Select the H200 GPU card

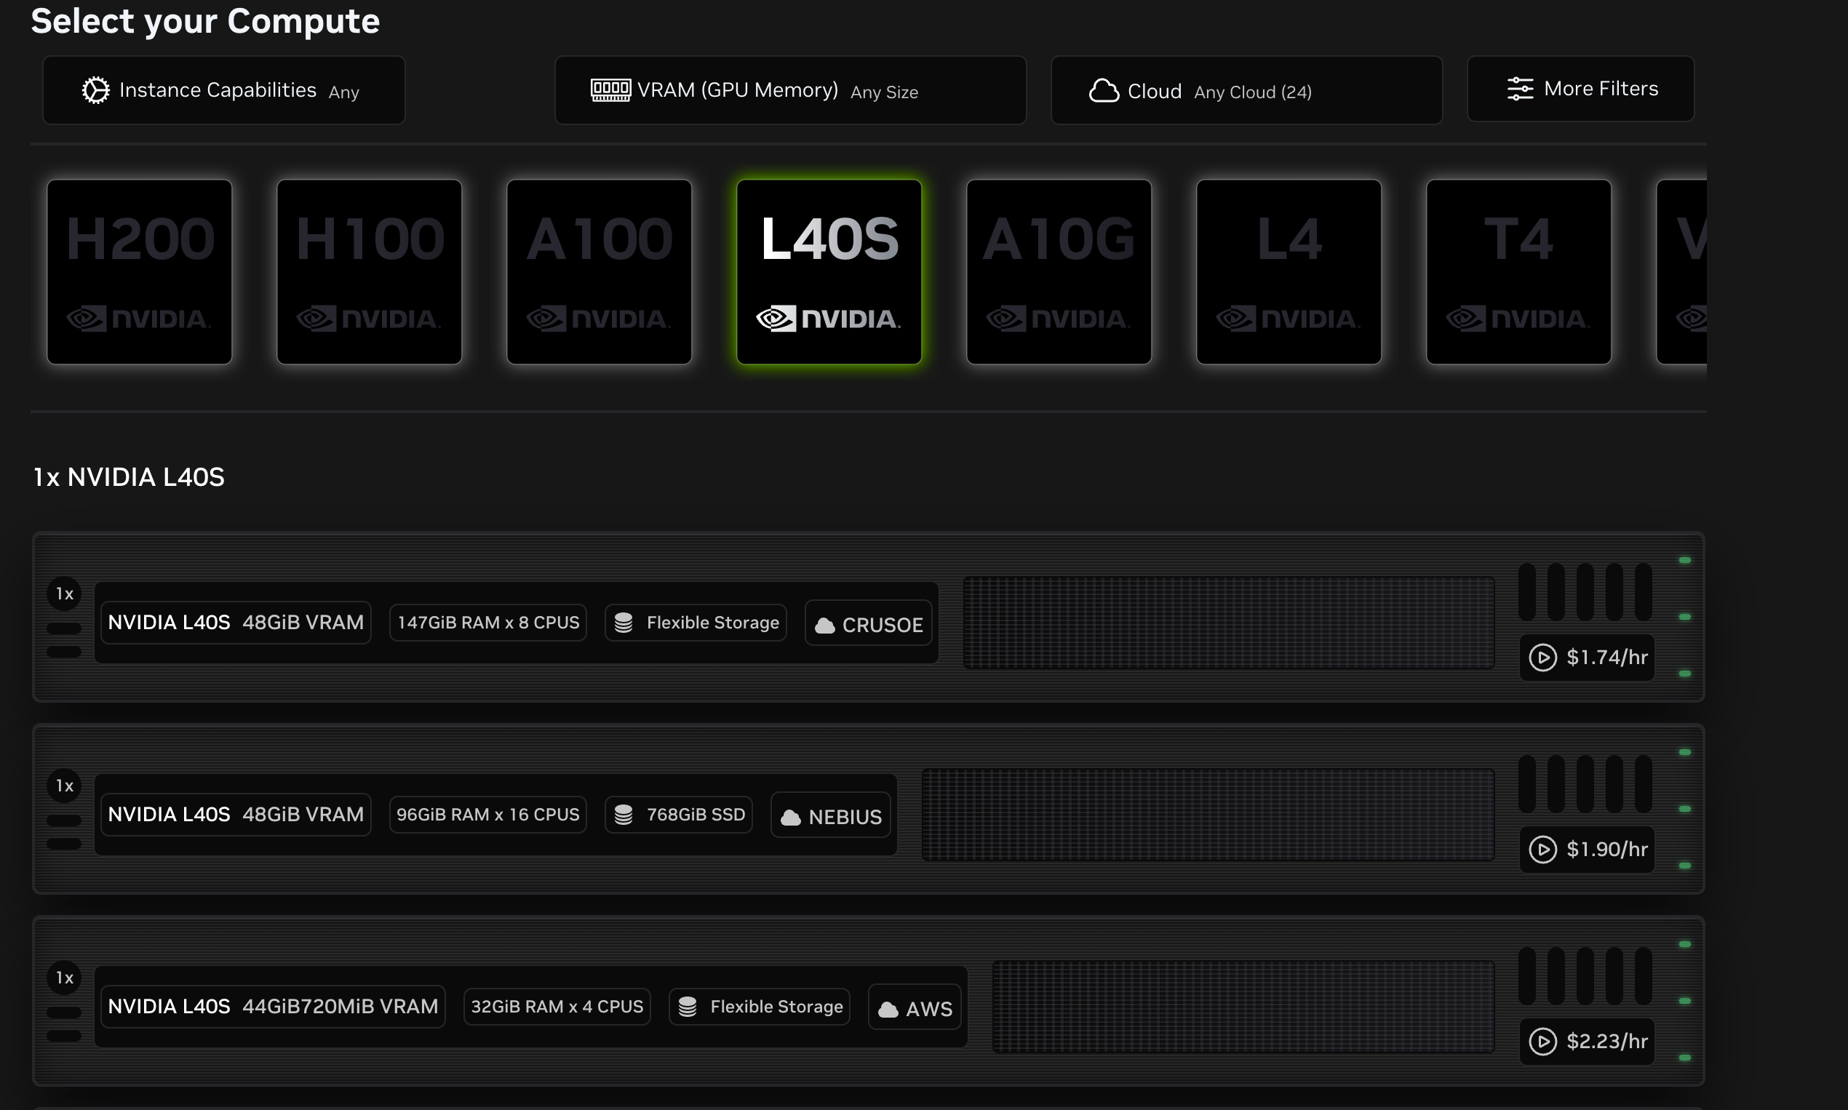[x=139, y=271]
